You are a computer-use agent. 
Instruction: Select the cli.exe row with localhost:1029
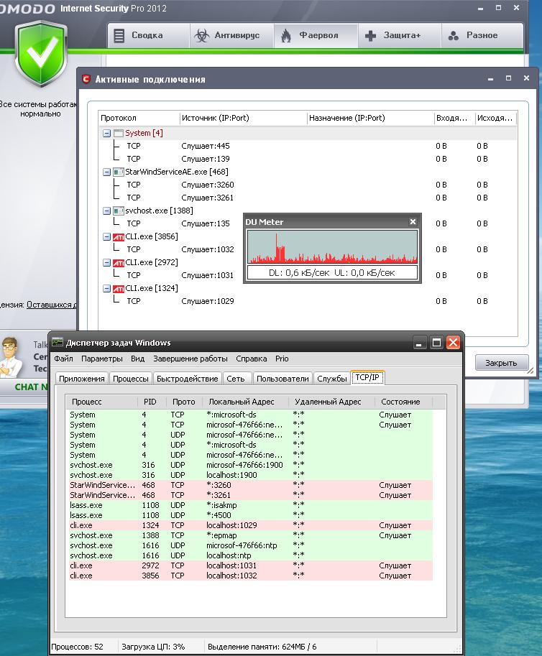click(x=250, y=525)
